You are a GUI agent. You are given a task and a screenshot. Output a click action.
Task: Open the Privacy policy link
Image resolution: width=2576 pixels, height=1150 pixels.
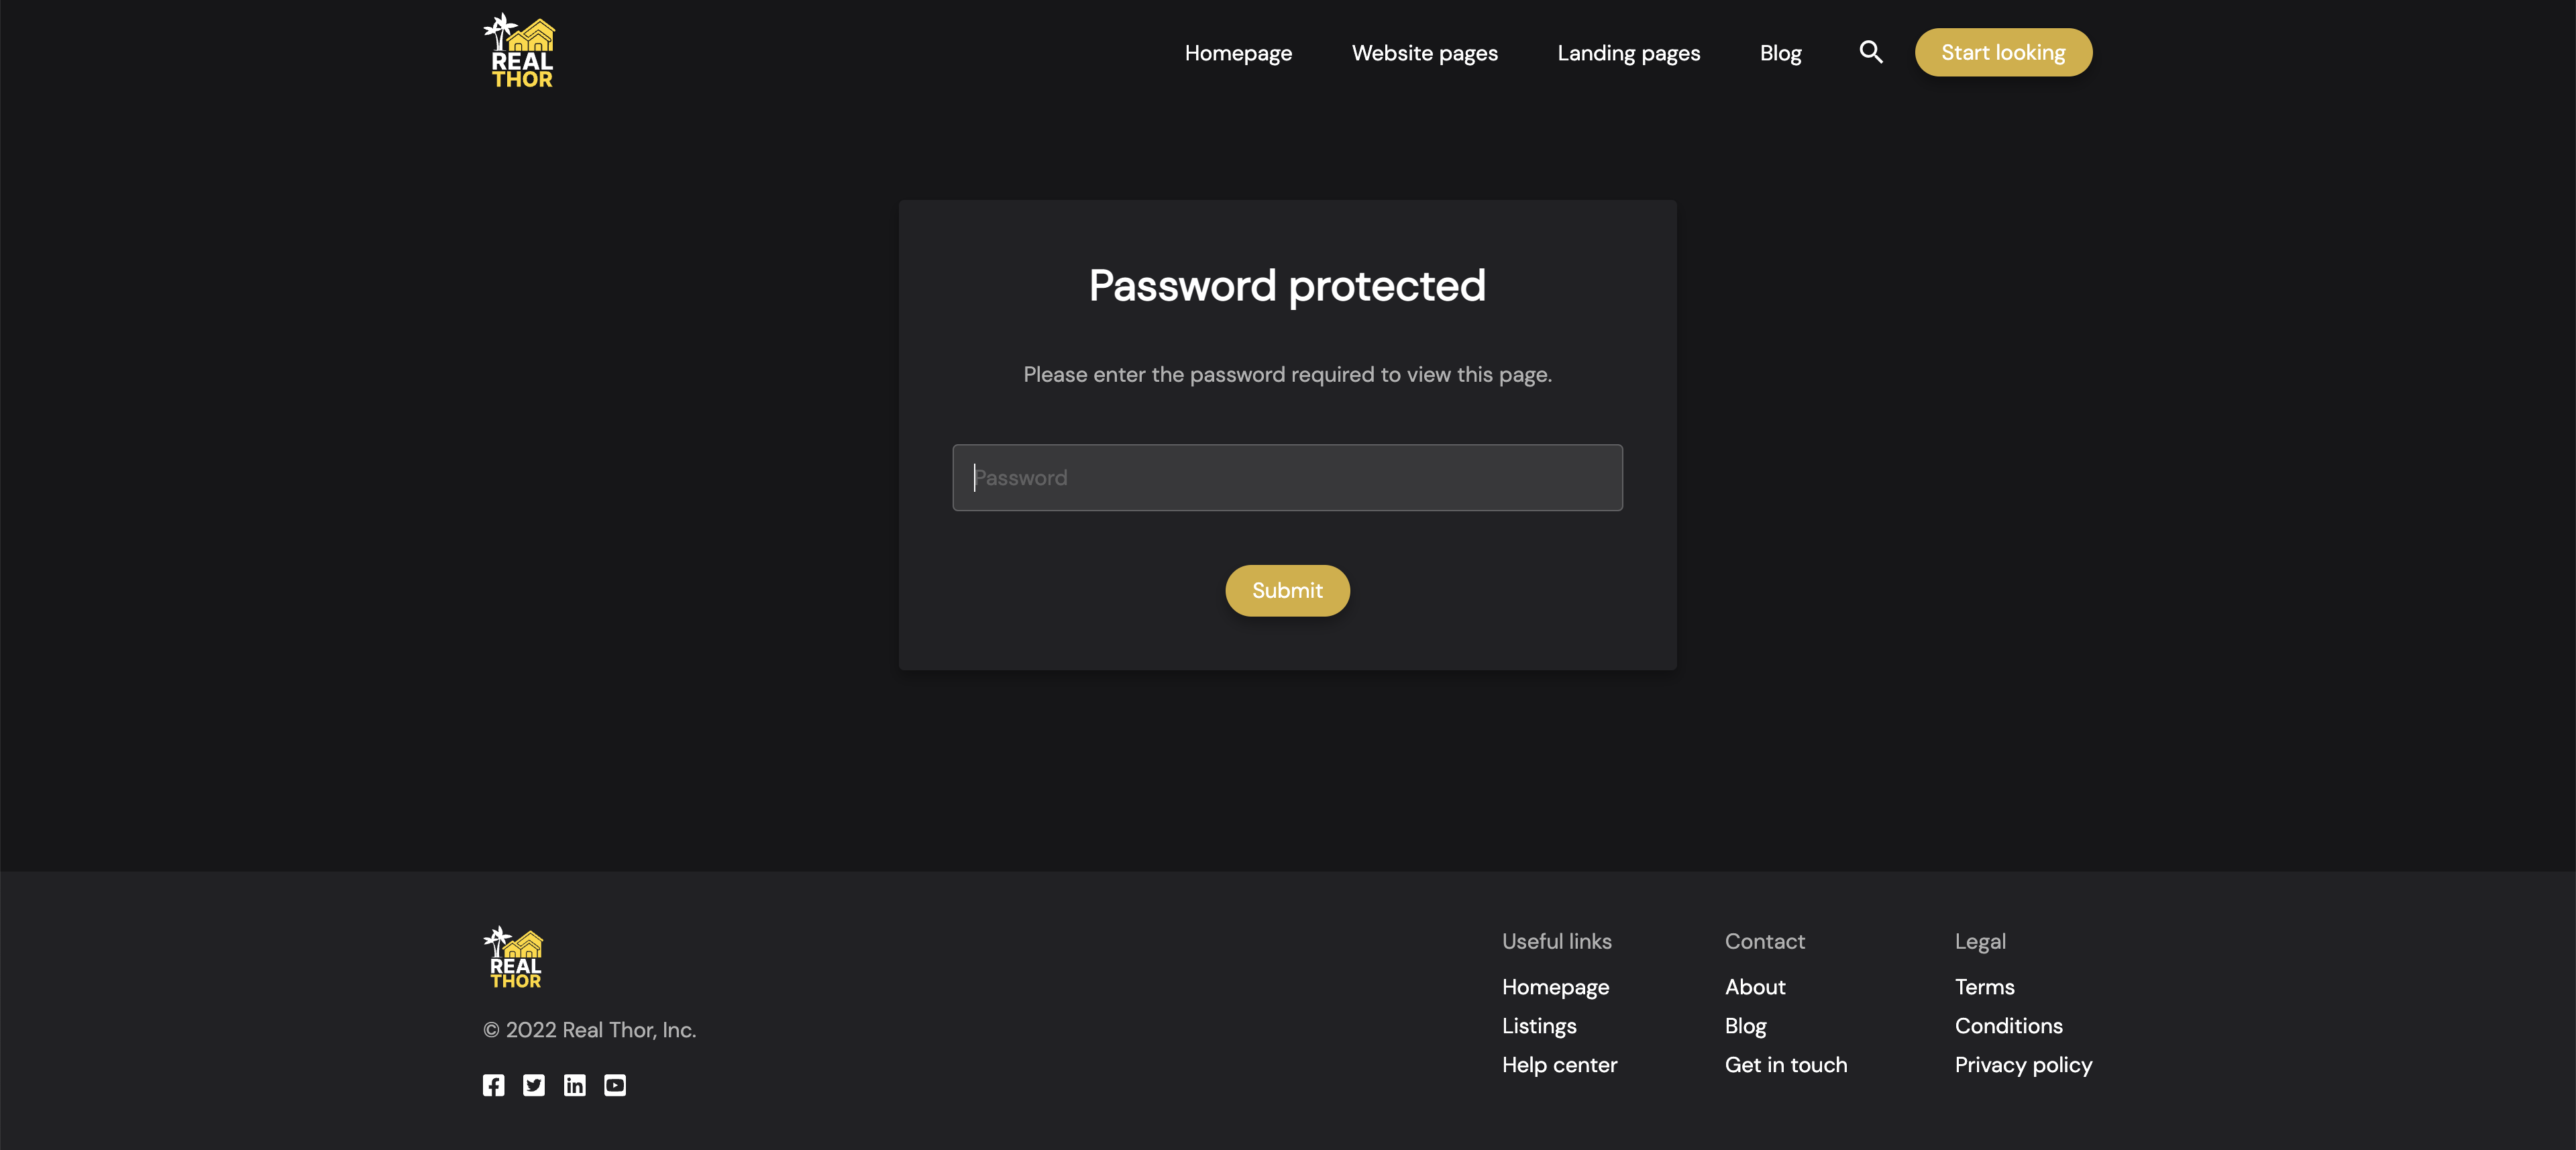click(2023, 1065)
